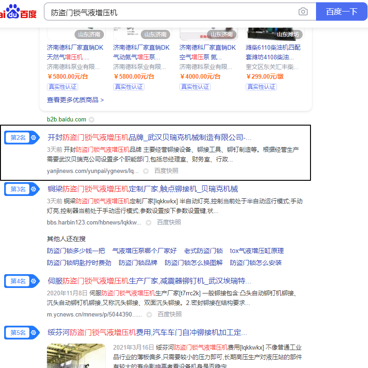Open 百度快照 for the yanjinews.com result
Viewport: 368px width, 368px height.
[166, 171]
